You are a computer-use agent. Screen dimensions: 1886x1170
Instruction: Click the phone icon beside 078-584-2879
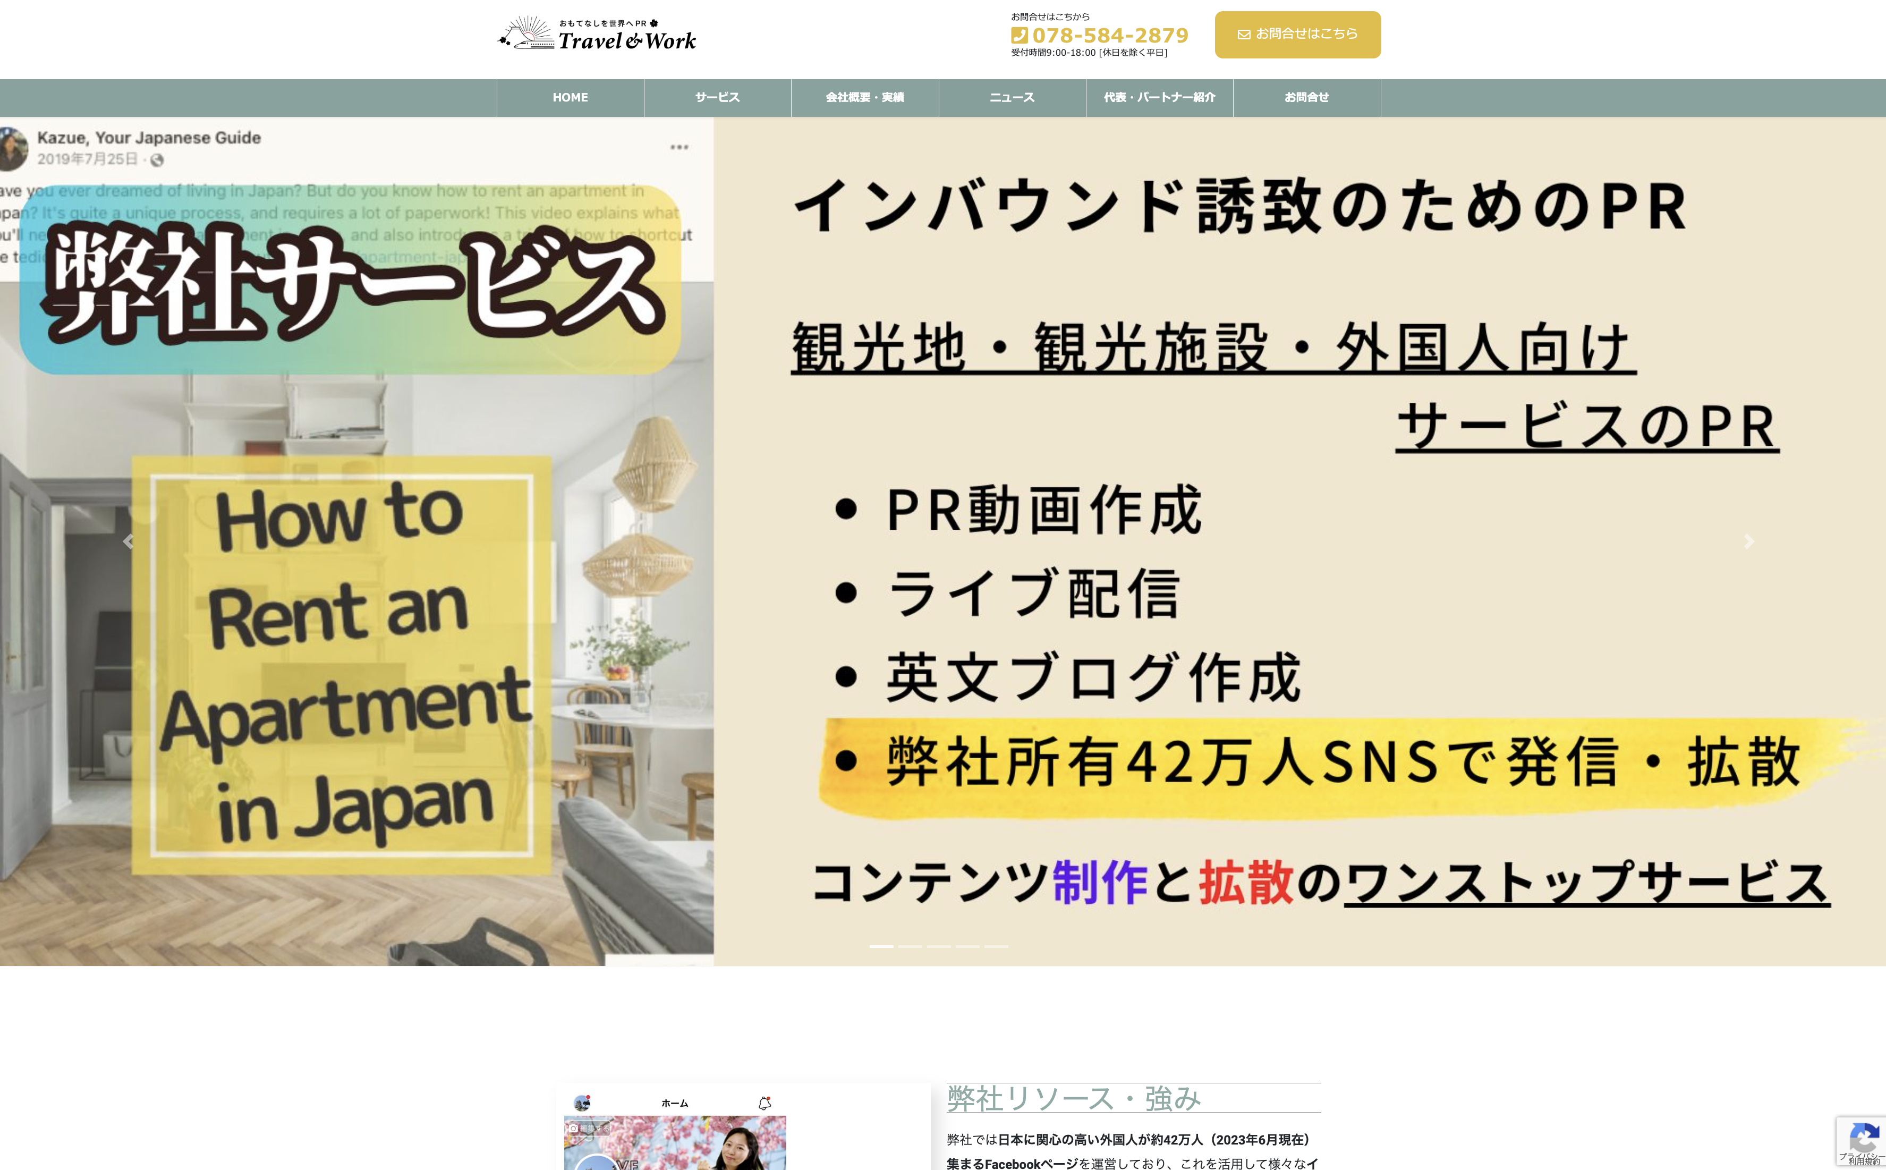pyautogui.click(x=1019, y=36)
